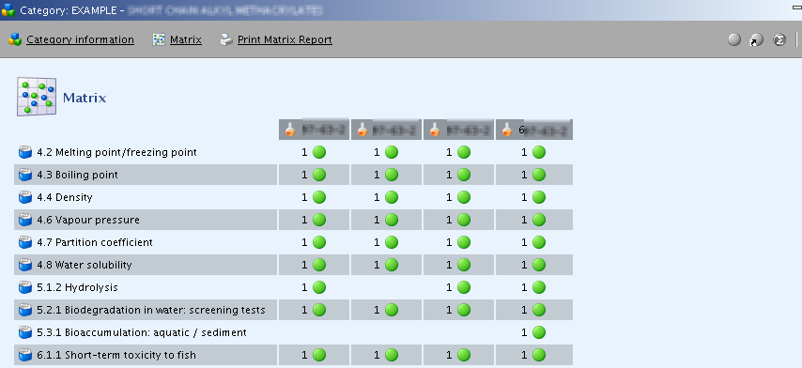Click the sigma circle icon

click(779, 39)
